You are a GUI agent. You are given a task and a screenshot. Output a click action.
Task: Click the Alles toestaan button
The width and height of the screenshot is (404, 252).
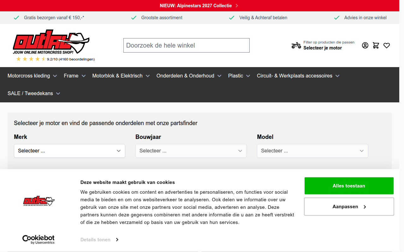coord(349,186)
